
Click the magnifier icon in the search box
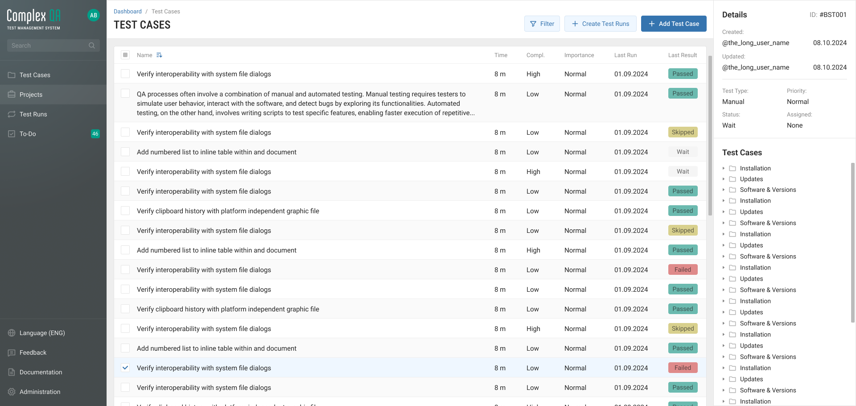coord(92,46)
